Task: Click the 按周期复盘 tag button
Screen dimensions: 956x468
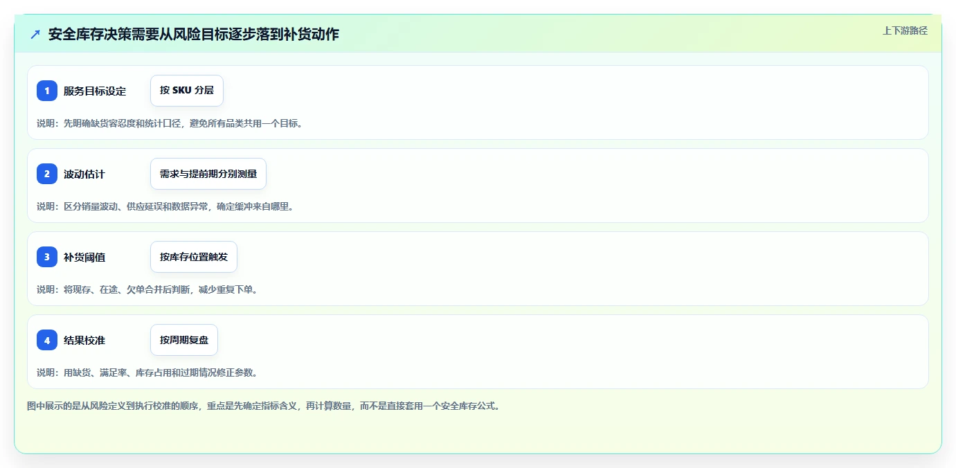Action: click(184, 340)
